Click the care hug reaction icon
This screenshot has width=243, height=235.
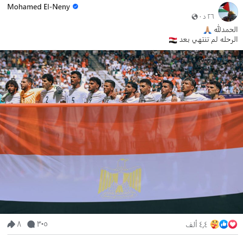(215, 224)
